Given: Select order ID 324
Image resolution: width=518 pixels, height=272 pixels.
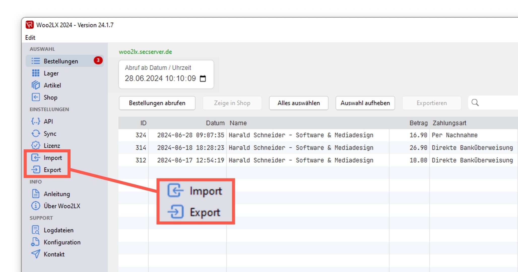Looking at the screenshot, I should click(x=141, y=135).
